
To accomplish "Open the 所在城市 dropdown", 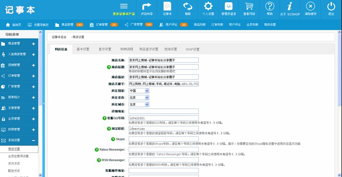I will [139, 104].
